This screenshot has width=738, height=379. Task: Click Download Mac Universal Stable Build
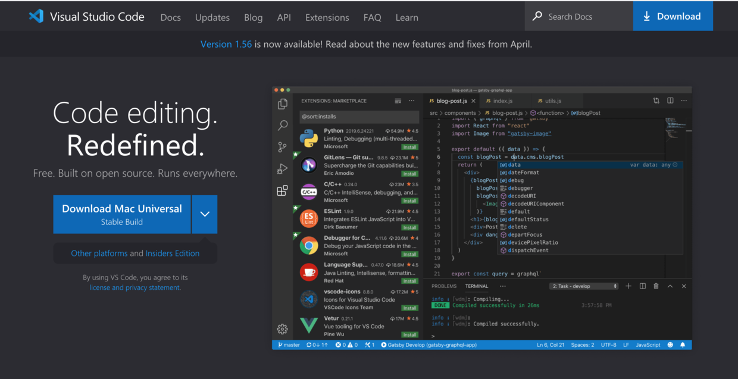122,214
